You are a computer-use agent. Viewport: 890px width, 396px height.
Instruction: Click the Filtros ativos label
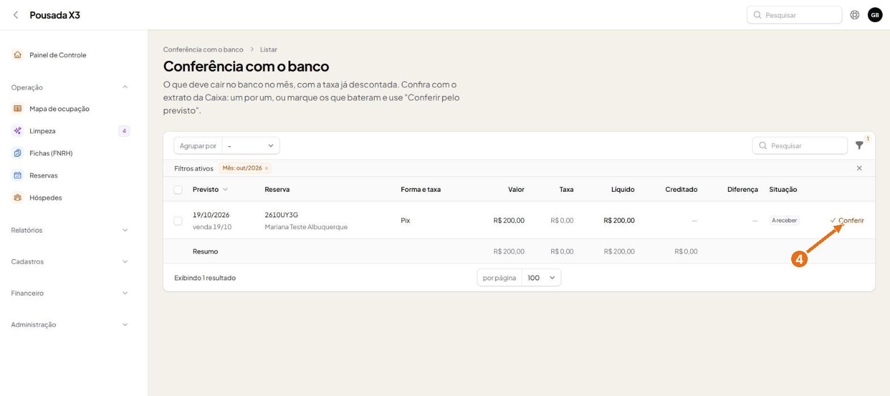pyautogui.click(x=194, y=168)
